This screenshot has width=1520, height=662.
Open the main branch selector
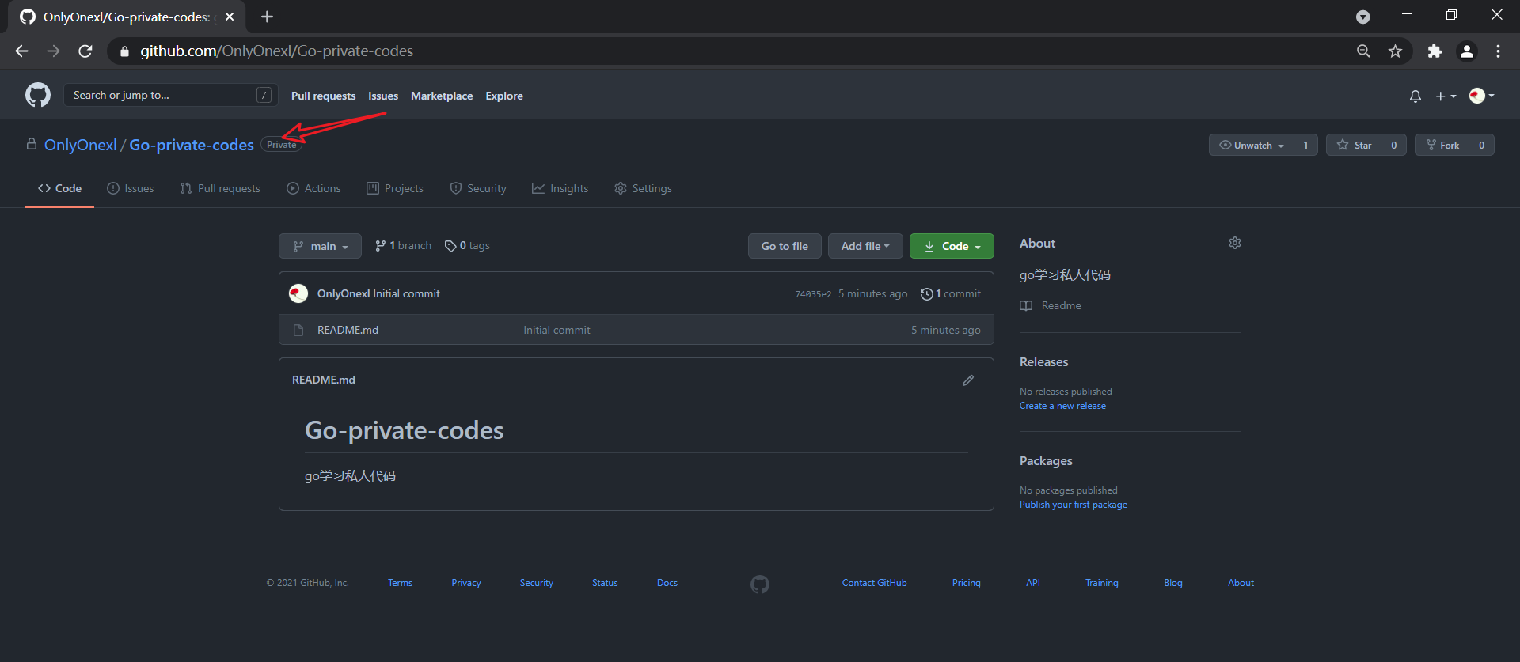point(320,246)
